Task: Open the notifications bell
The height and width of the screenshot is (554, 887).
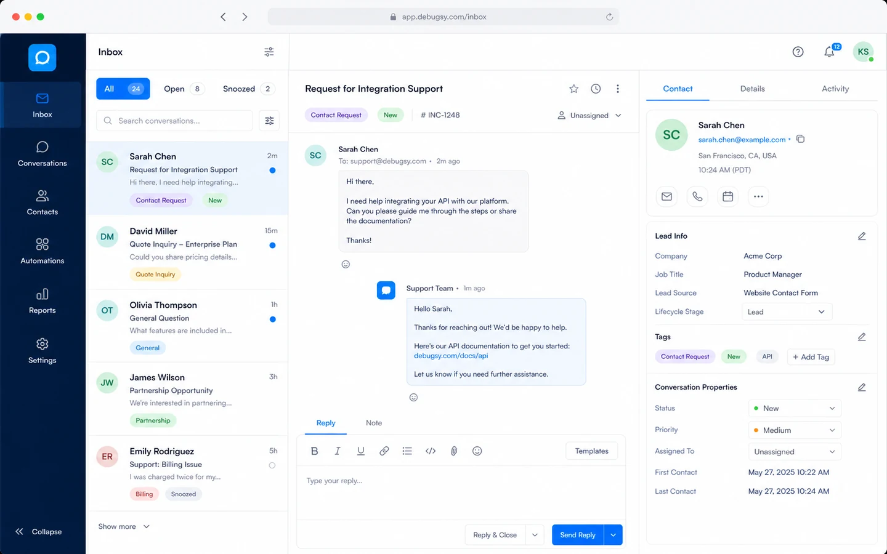Action: tap(829, 52)
